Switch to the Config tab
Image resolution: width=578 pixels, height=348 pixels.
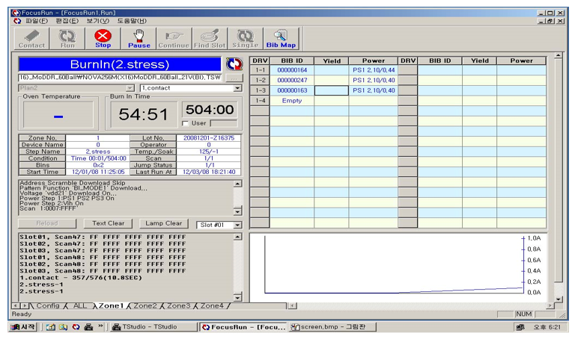(x=48, y=305)
